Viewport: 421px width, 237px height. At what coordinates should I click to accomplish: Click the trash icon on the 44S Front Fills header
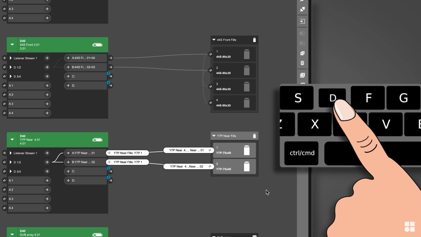point(254,39)
